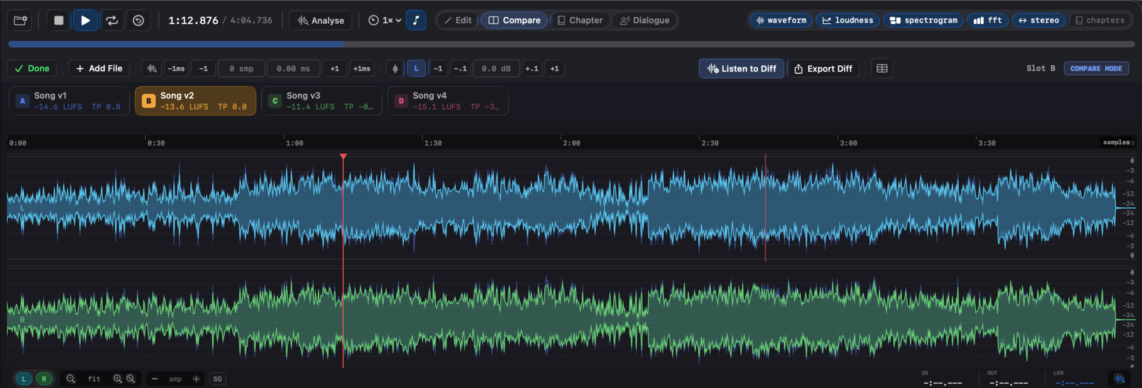Toggle the SG button
1142x388 pixels.
(x=218, y=379)
